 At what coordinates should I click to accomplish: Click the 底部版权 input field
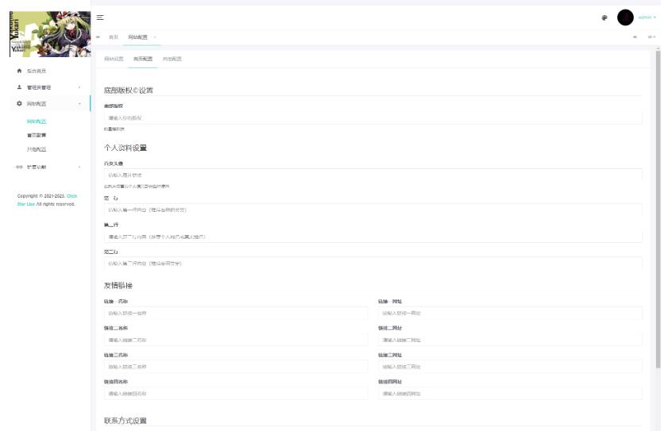point(373,117)
